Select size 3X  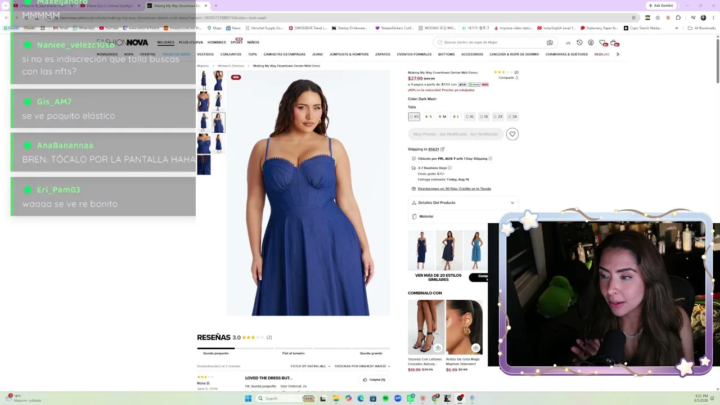pyautogui.click(x=512, y=116)
